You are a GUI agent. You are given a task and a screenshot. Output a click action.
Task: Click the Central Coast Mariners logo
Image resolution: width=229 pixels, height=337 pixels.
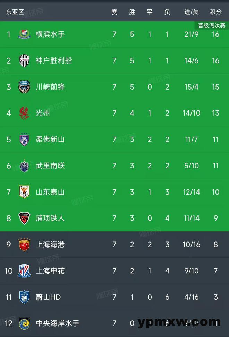tap(24, 323)
